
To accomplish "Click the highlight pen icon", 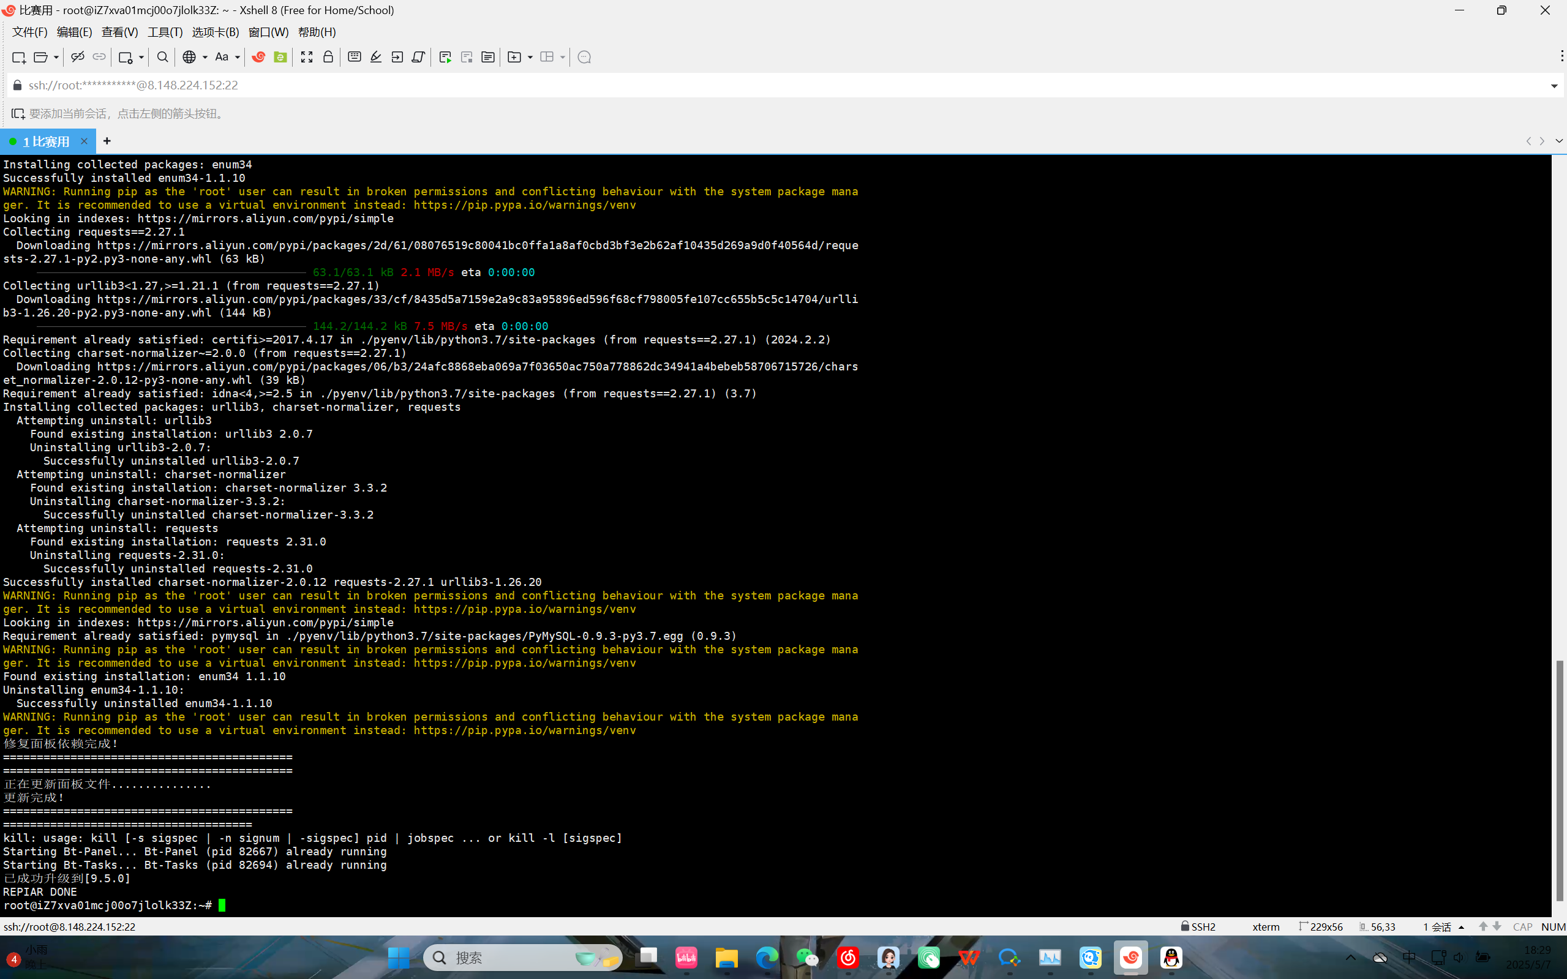I will (x=375, y=57).
